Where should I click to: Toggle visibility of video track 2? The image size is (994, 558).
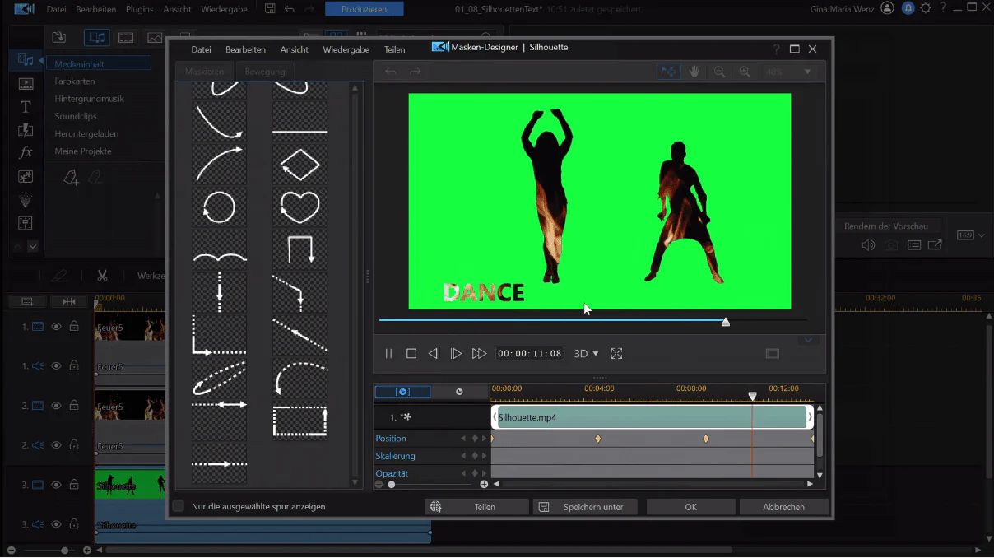click(57, 406)
